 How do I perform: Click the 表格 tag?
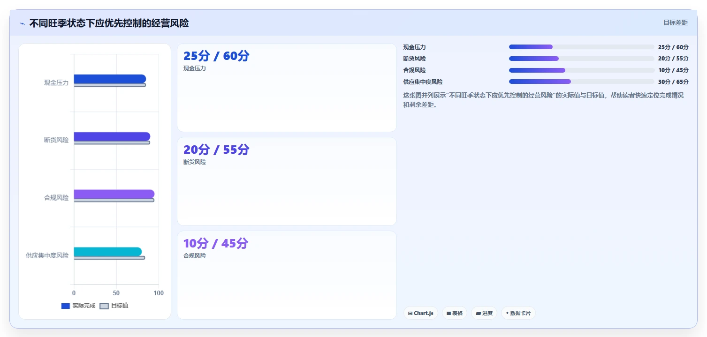pos(454,313)
